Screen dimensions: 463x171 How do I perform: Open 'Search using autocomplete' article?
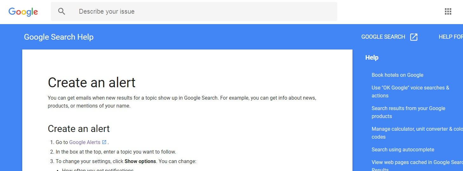pos(403,149)
